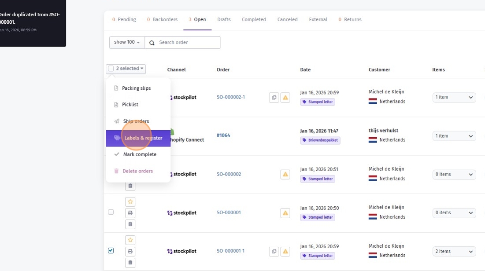This screenshot has width=485, height=271.
Task: Click the print icon for order SO-000001
Action: tap(130, 213)
